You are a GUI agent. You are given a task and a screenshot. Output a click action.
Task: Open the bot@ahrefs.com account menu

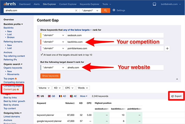point(171,4)
